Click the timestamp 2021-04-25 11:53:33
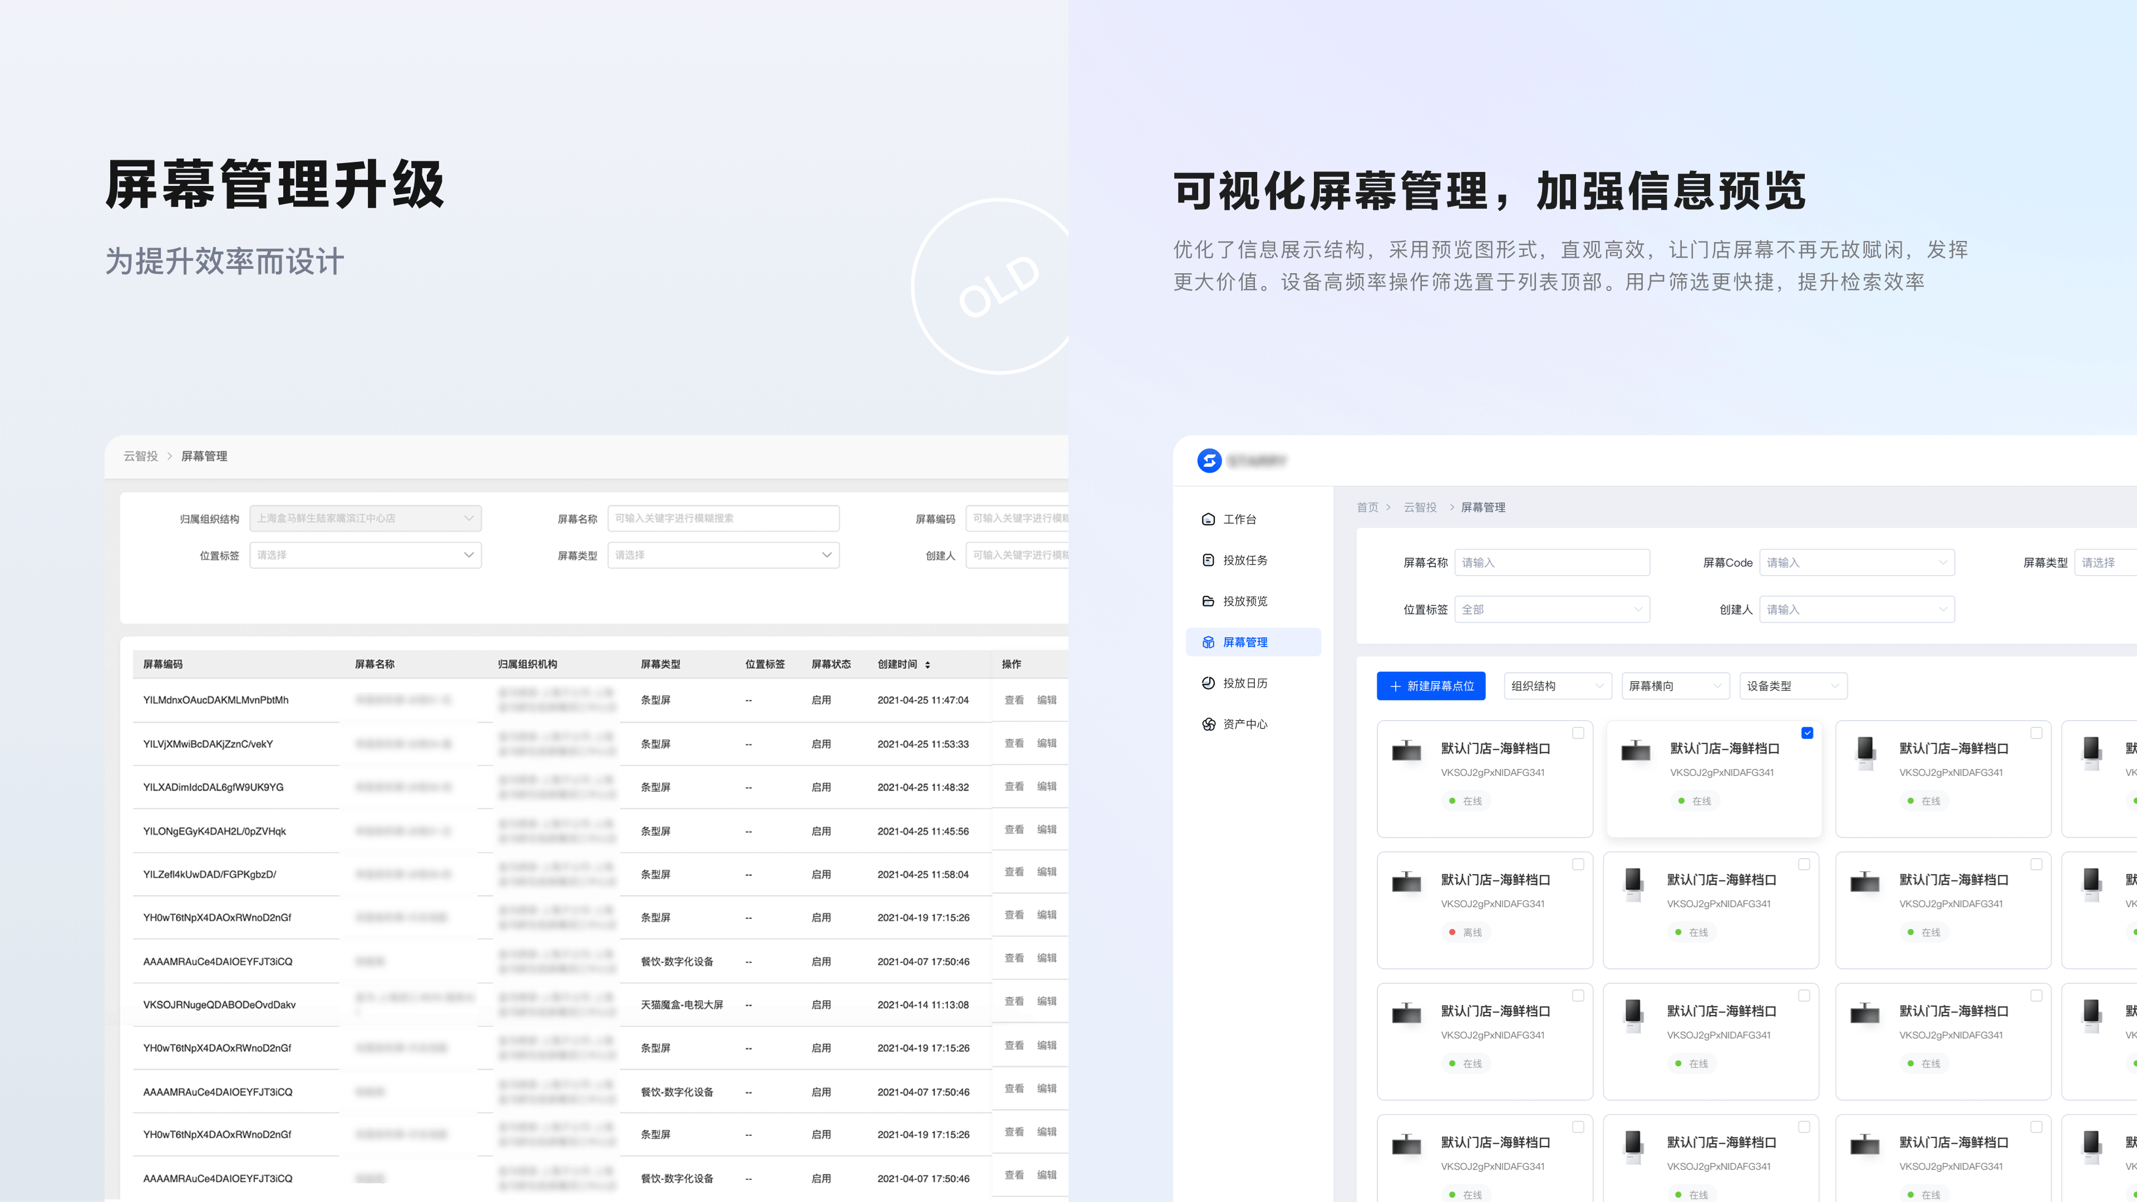 [923, 744]
